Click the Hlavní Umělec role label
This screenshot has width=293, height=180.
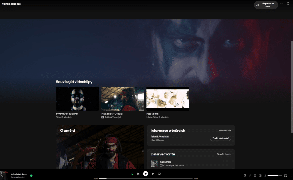[x=158, y=140]
